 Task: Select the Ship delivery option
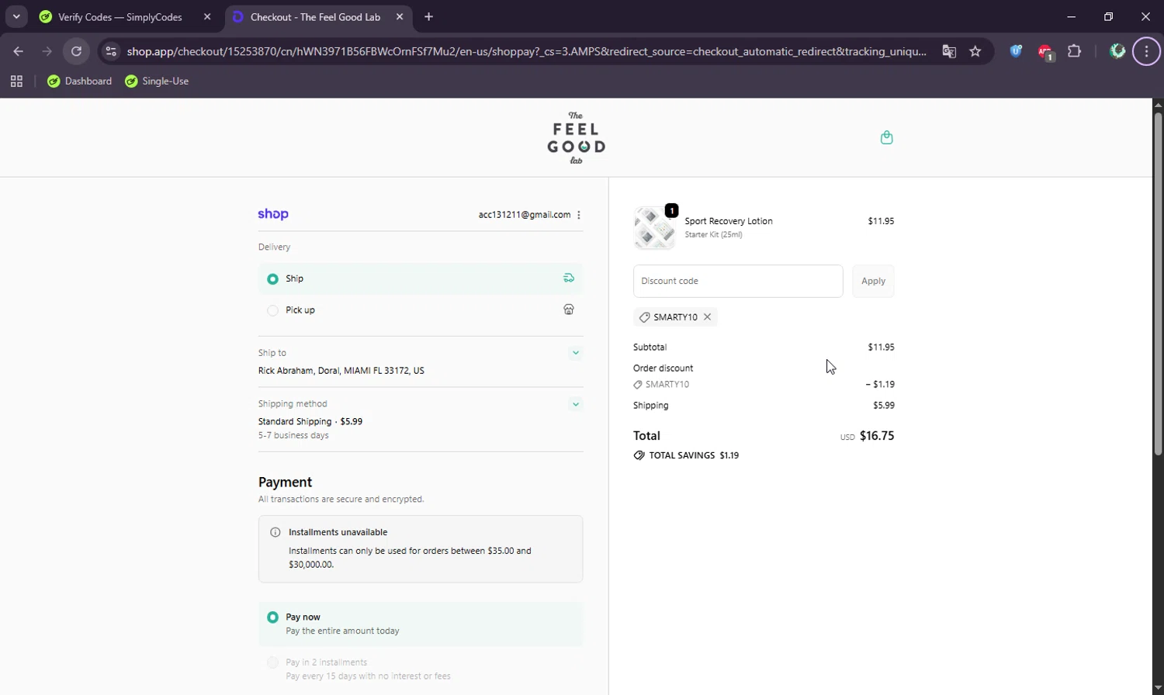421,278
